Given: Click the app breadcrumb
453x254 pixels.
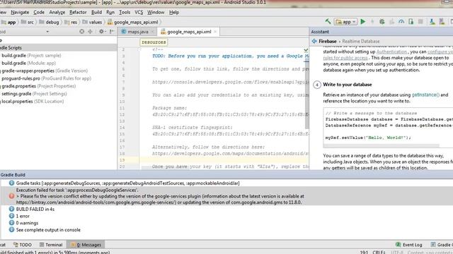Looking at the screenshot, I should pos(8,22).
